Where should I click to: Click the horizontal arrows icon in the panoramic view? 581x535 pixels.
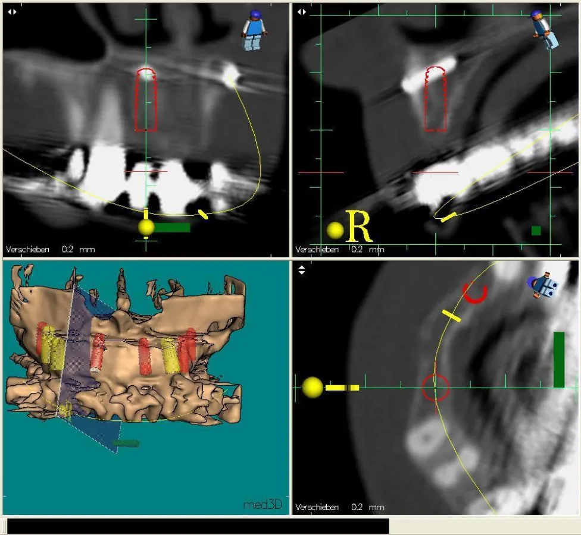(x=10, y=11)
